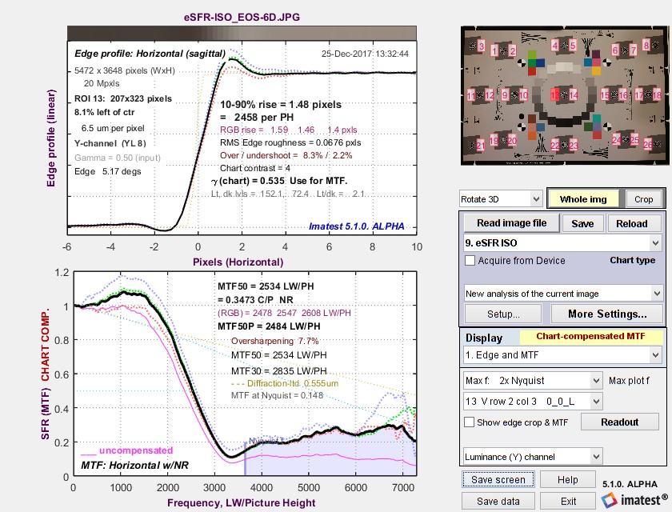Click the imatest logo icon
Screen dimensions: 672x512
(x=609, y=500)
